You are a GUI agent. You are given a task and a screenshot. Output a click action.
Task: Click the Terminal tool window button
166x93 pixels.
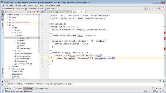pyautogui.click(x=28, y=88)
